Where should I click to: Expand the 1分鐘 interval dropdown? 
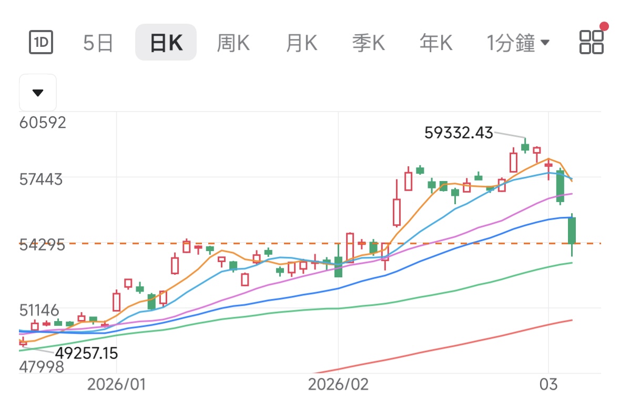click(518, 43)
